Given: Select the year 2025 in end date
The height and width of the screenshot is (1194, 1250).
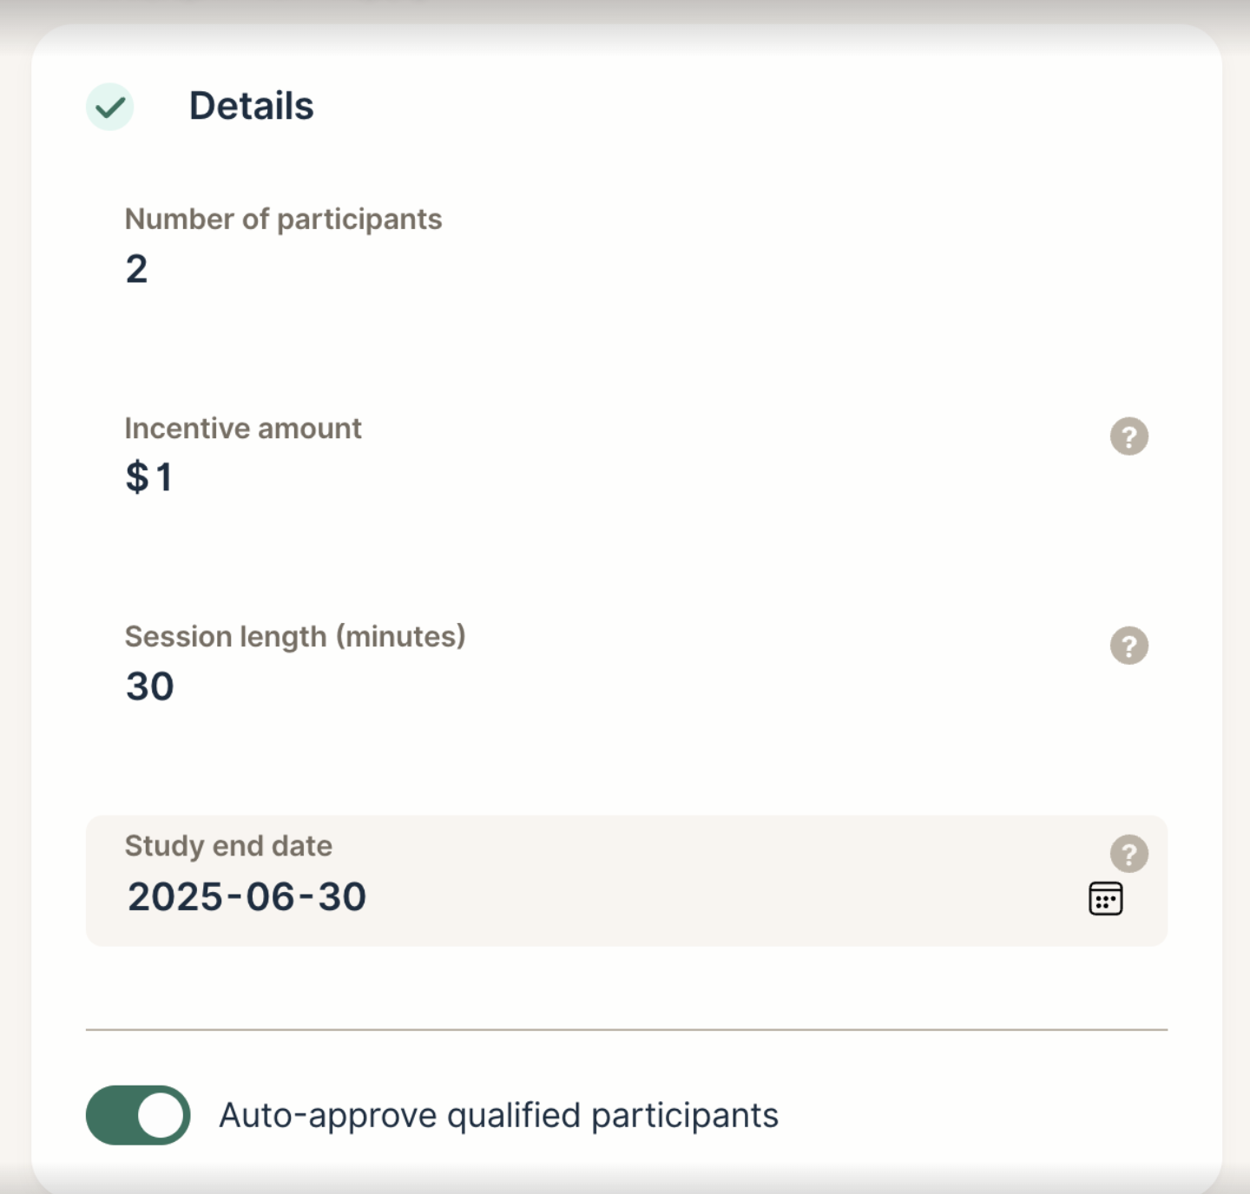Looking at the screenshot, I should point(174,896).
